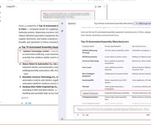Screen dimensions: 151x125
Task: Click the Yicheng Automation table cell
Action: point(90,97)
